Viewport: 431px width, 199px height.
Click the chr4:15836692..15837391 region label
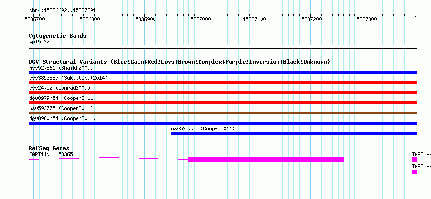[62, 11]
